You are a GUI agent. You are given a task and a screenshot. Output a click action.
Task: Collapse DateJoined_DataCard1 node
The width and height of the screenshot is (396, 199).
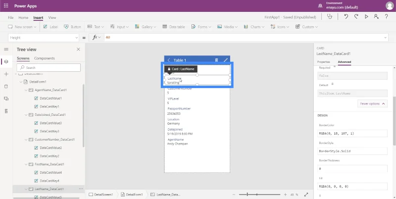(x=26, y=115)
